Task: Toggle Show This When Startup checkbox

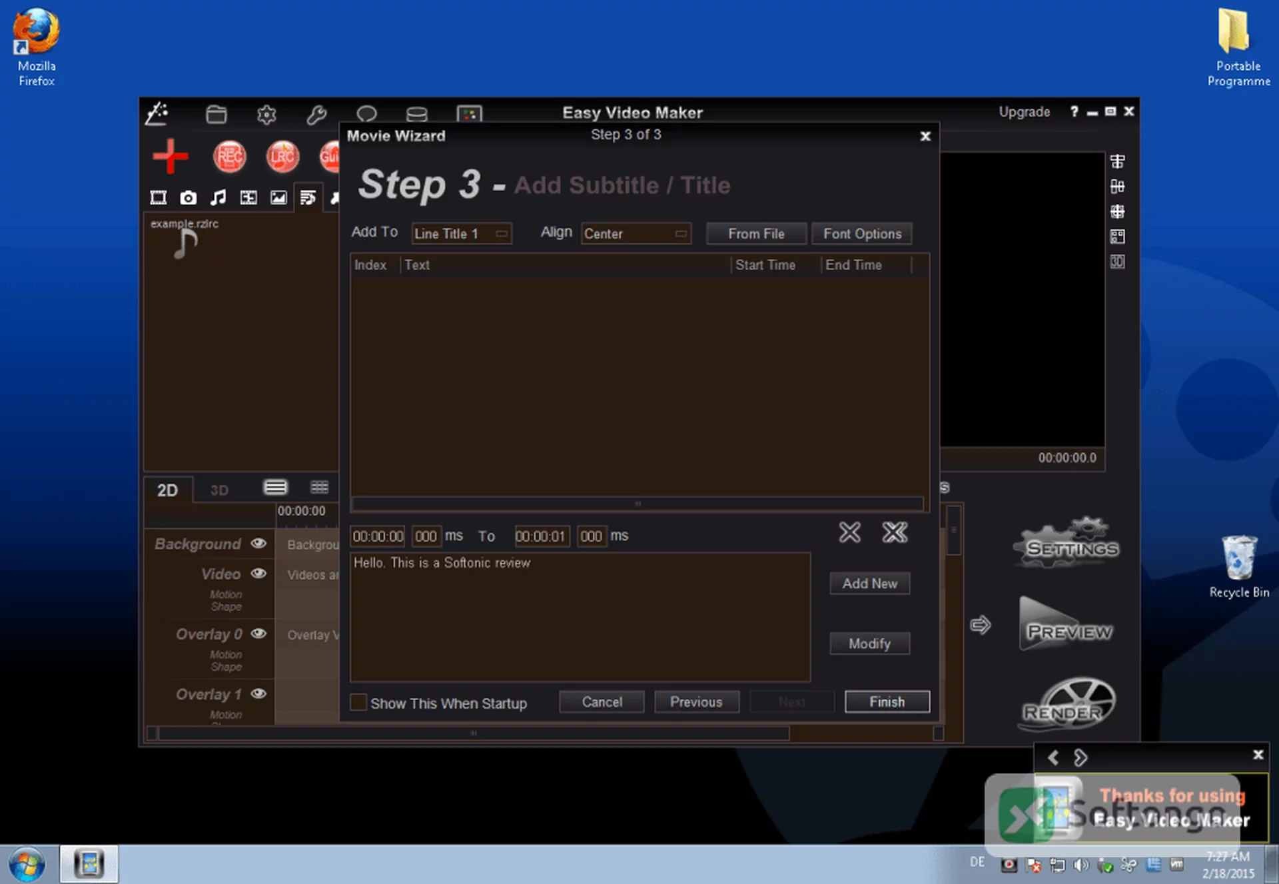Action: 358,702
